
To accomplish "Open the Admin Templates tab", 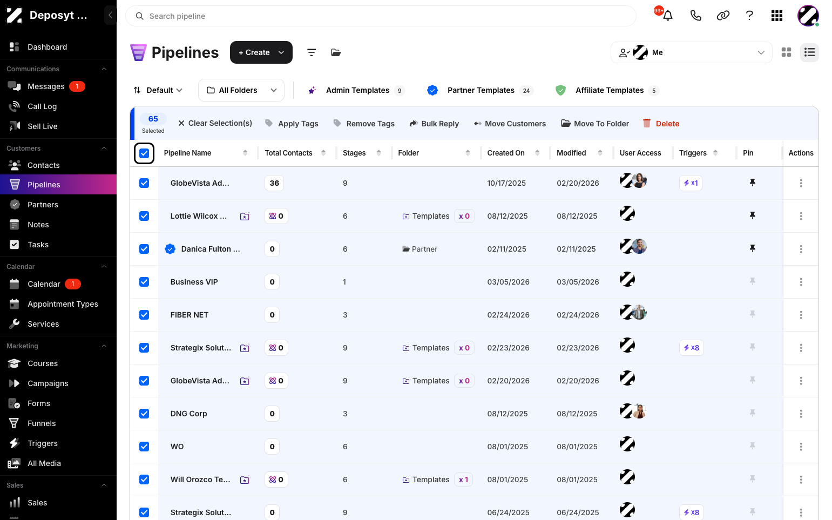I will [x=356, y=90].
